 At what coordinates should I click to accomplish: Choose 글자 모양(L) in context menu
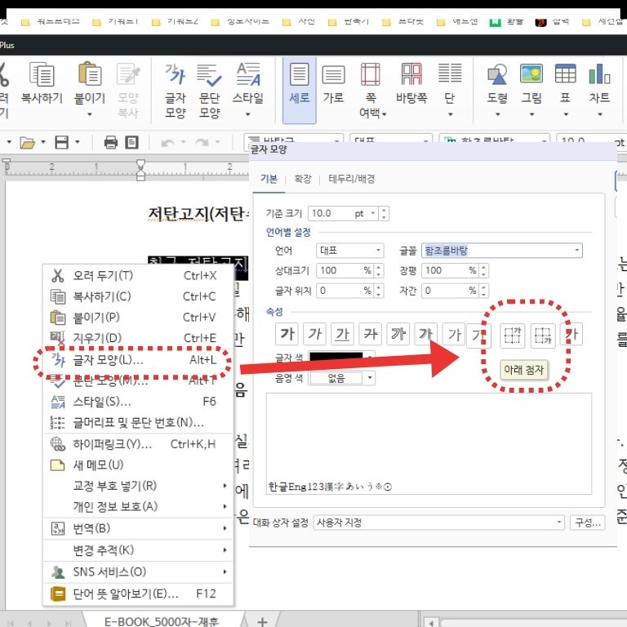click(x=138, y=360)
